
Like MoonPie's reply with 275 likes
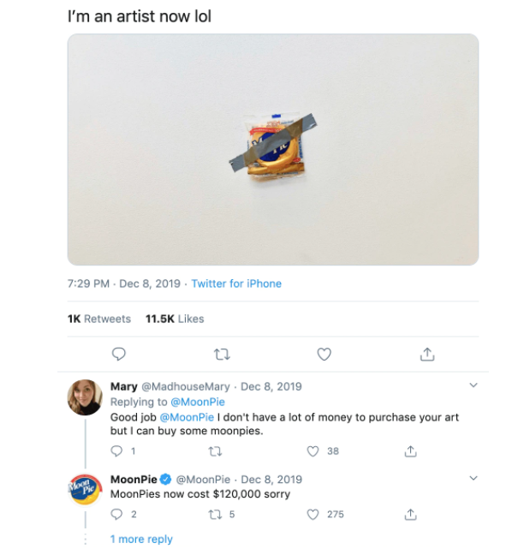point(313,514)
